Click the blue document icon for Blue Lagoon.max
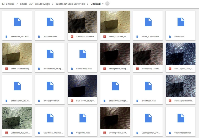Viewport: 199px width, 138px height. [50, 86]
